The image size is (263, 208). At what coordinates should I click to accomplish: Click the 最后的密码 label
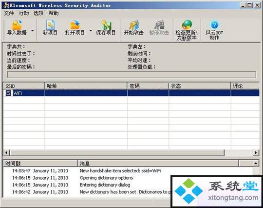click(x=21, y=67)
